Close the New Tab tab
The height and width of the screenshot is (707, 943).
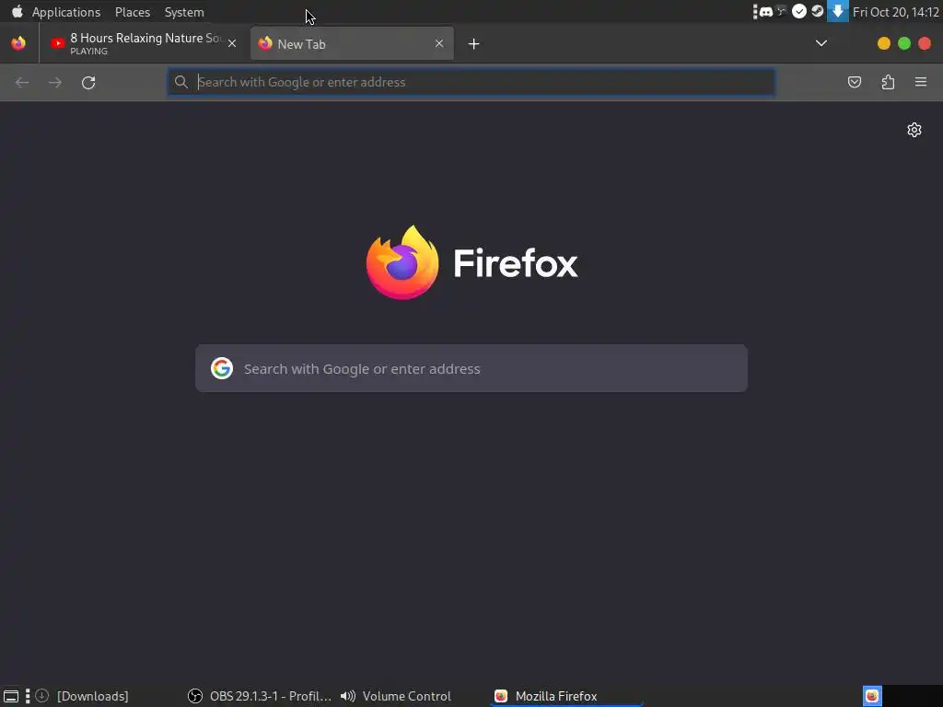coord(439,43)
